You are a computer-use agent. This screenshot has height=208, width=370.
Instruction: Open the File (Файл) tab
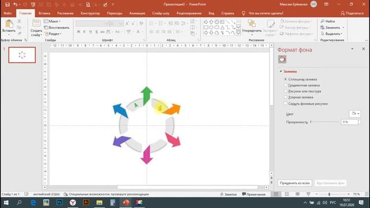(x=8, y=13)
